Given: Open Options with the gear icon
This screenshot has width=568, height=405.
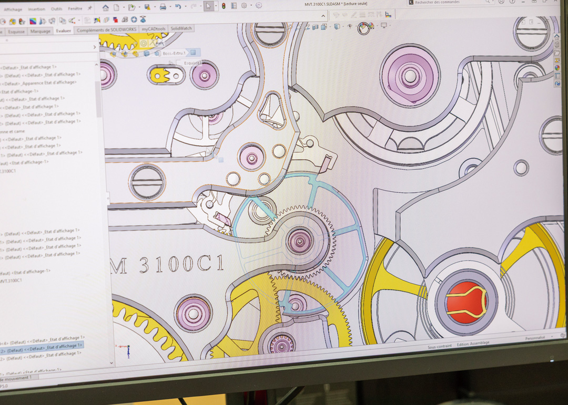Looking at the screenshot, I should coord(244,5).
